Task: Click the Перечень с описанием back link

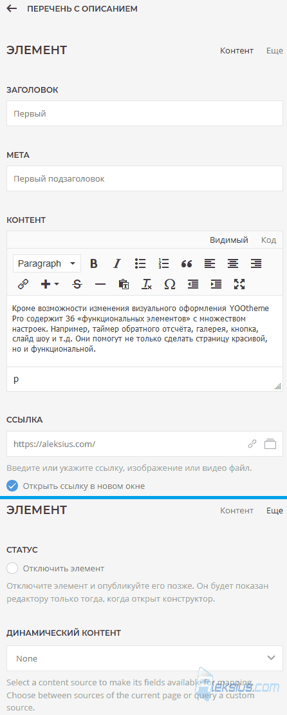Action: pos(82,8)
